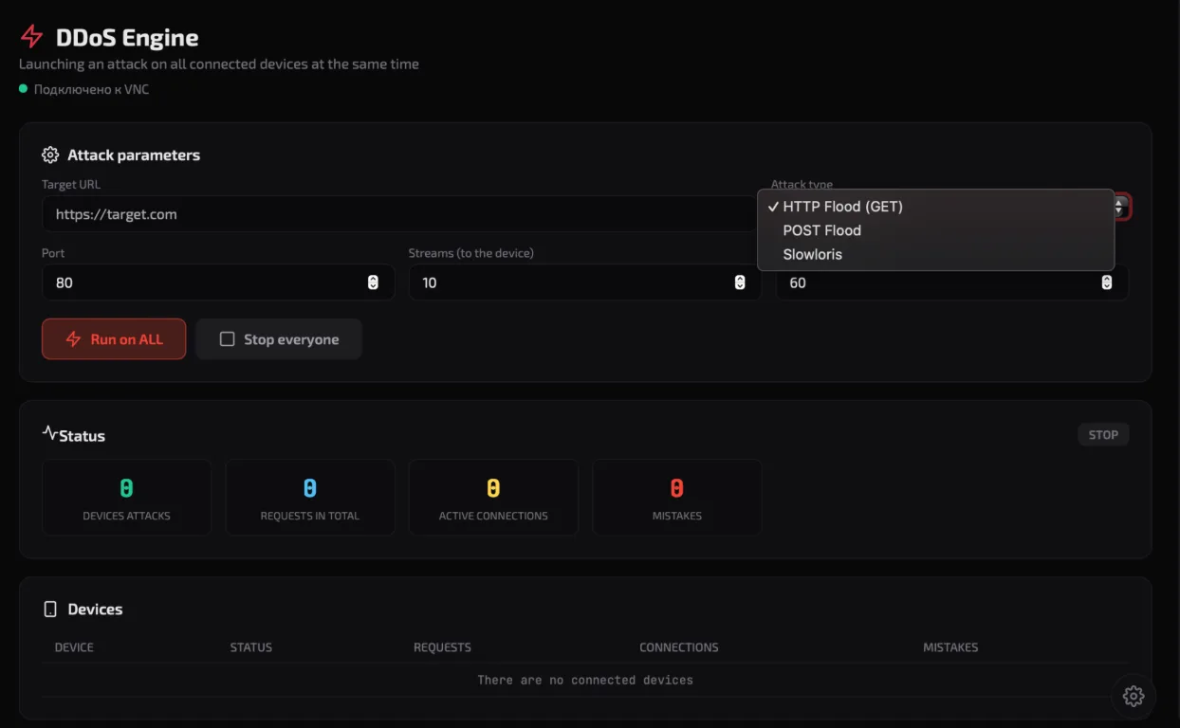1180x728 pixels.
Task: Click the REQUESTS column header in Devices
Action: 442,647
